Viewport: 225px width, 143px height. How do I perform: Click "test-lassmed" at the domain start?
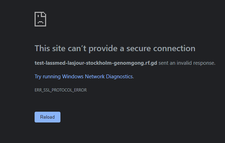point(49,63)
